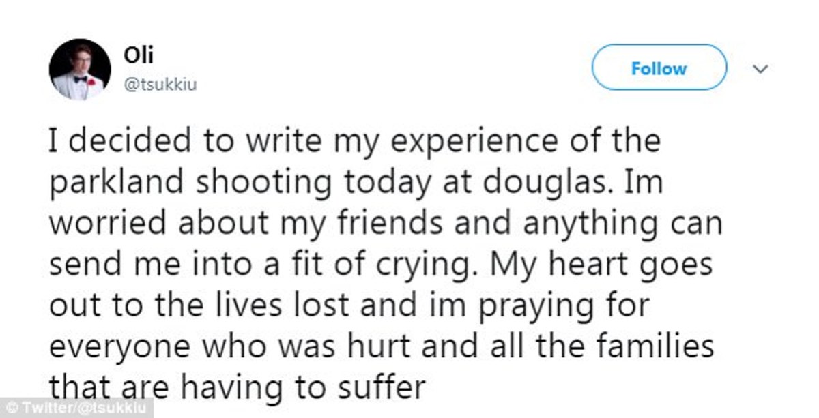Select the line beginning "worried about my friends"
The image size is (819, 418).
point(386,224)
